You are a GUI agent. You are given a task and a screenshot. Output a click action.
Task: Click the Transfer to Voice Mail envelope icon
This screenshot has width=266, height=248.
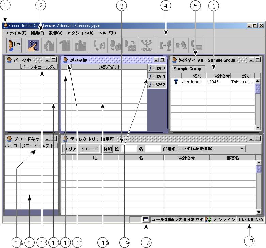(x=197, y=45)
